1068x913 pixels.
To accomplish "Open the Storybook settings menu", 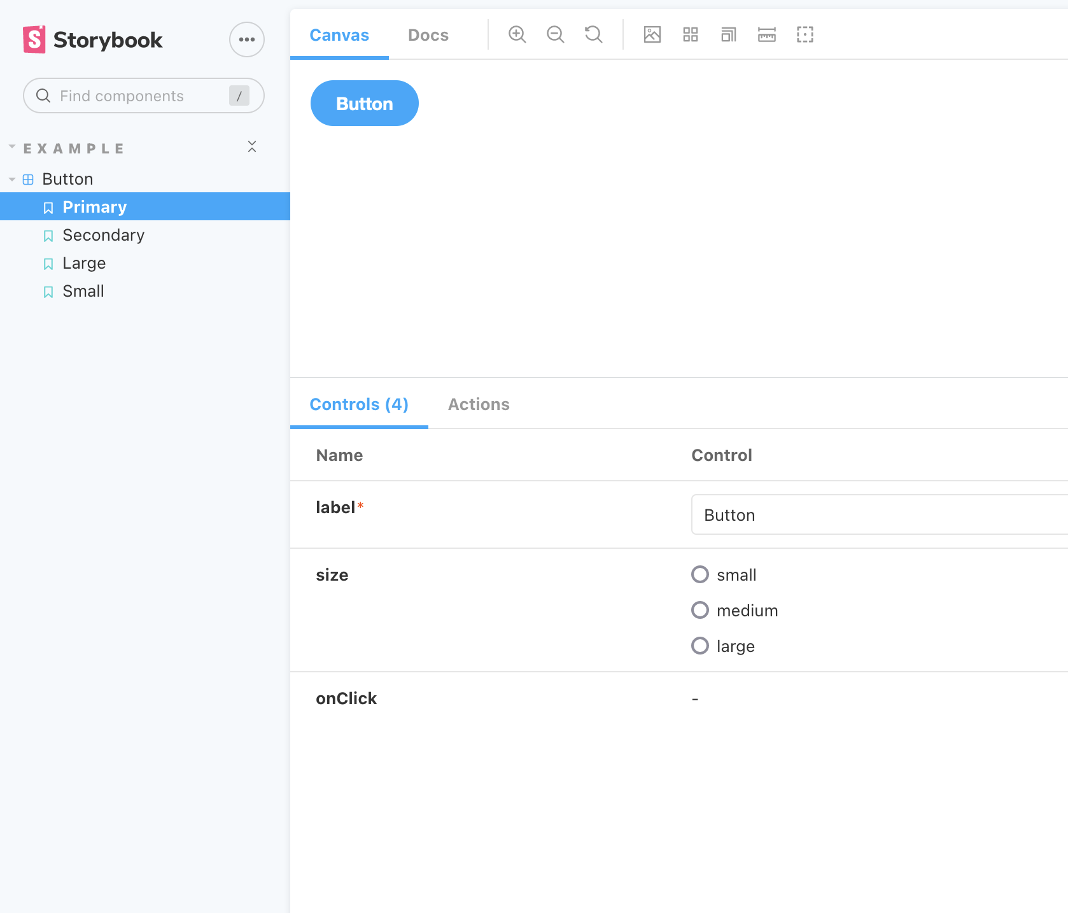I will click(246, 39).
